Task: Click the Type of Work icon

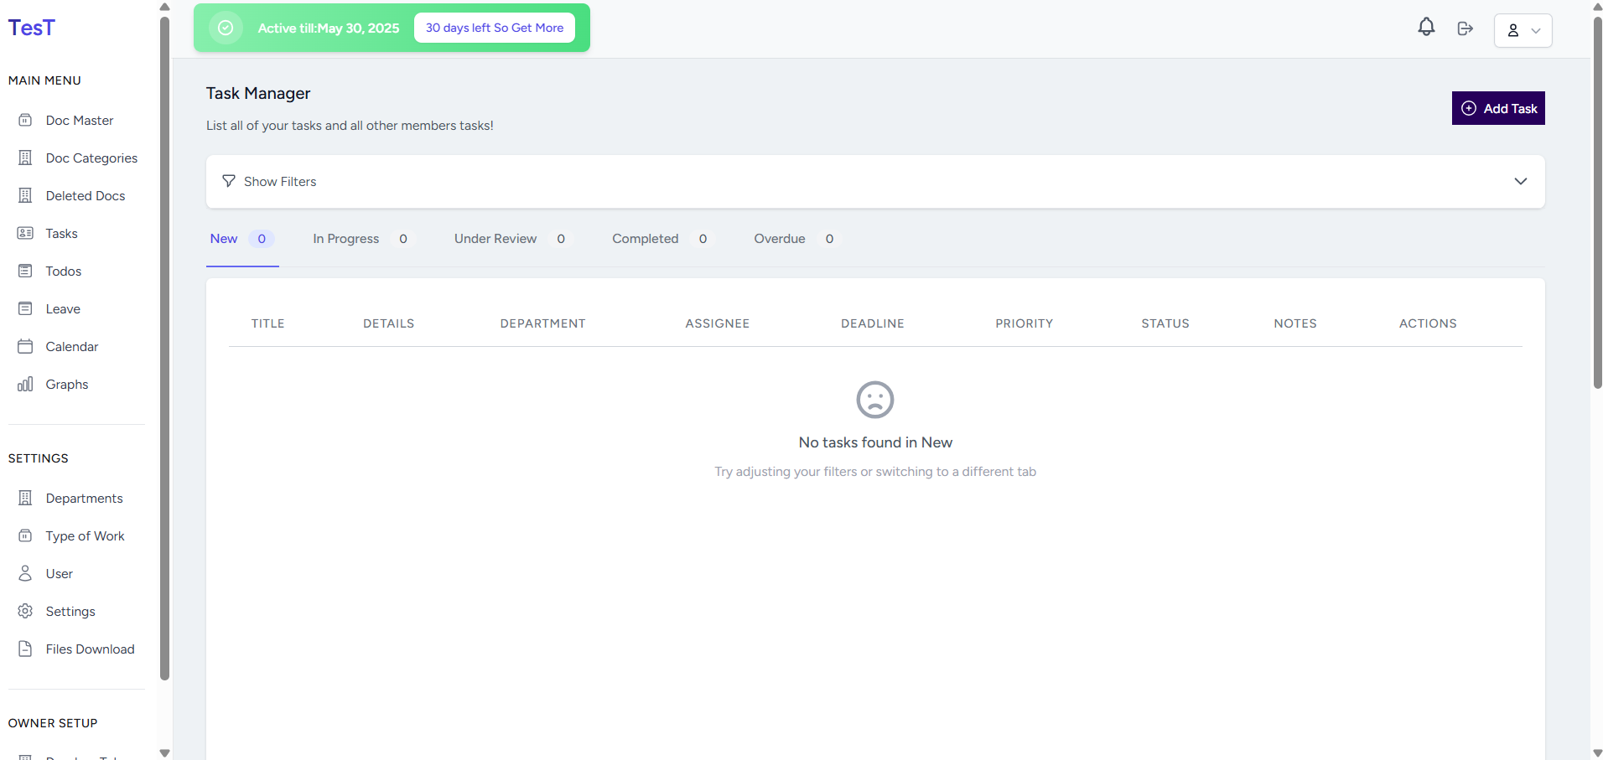Action: pyautogui.click(x=25, y=535)
